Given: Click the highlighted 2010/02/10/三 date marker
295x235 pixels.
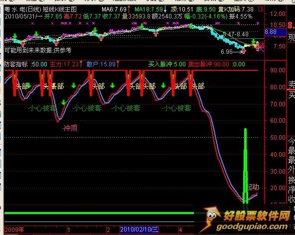Looking at the screenshot, I should tap(139, 230).
